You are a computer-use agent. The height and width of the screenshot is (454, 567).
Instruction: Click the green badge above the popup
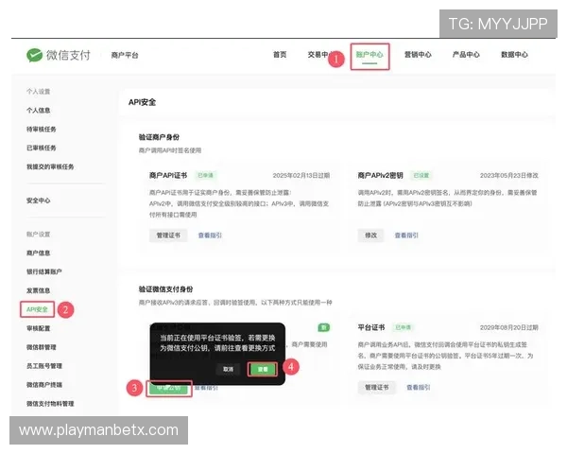[323, 327]
